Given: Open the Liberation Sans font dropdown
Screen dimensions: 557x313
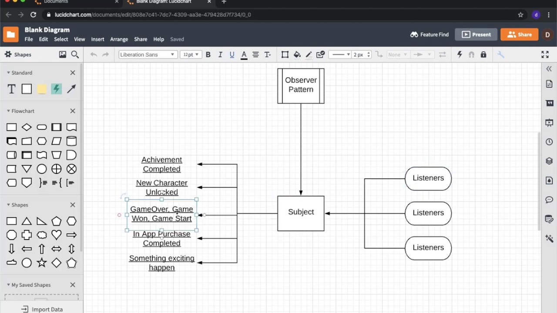Looking at the screenshot, I should pos(148,54).
